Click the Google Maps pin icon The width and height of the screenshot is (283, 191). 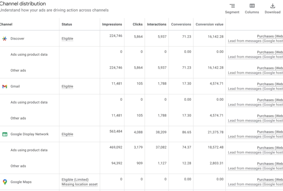pyautogui.click(x=4, y=182)
